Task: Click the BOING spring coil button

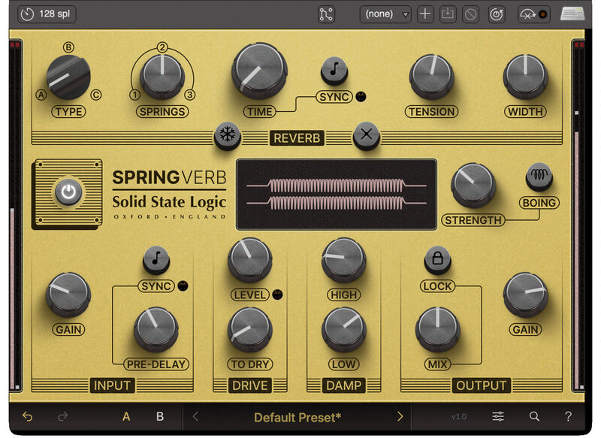Action: pyautogui.click(x=539, y=177)
